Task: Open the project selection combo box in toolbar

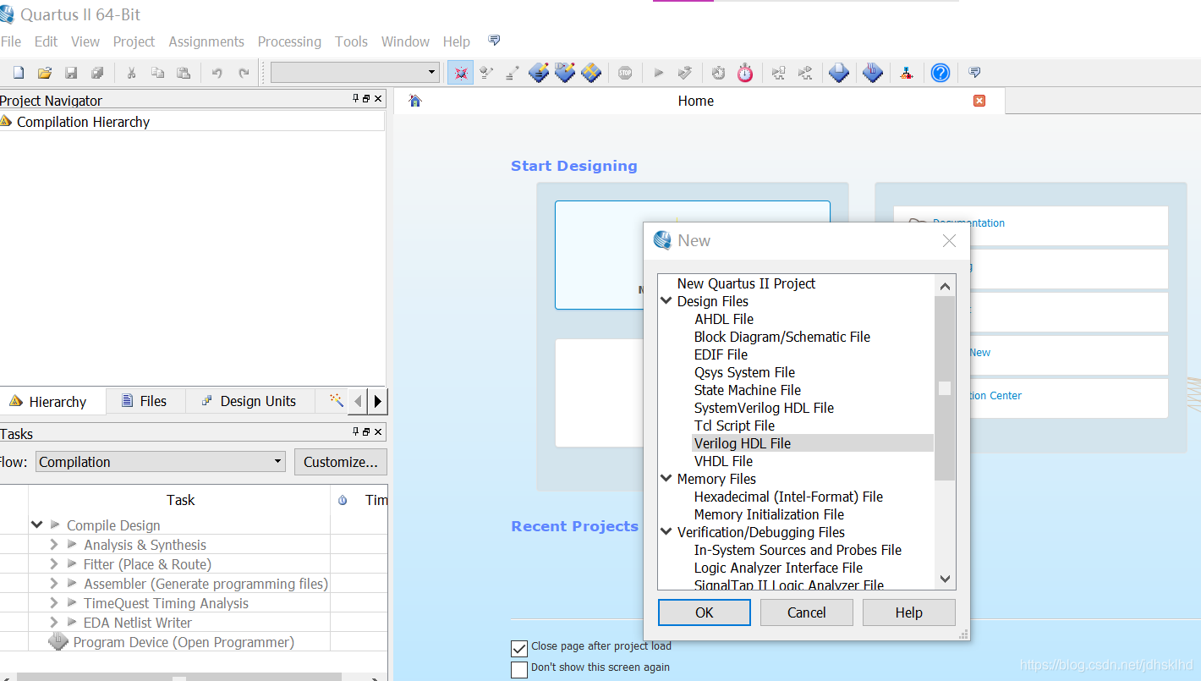Action: (355, 73)
